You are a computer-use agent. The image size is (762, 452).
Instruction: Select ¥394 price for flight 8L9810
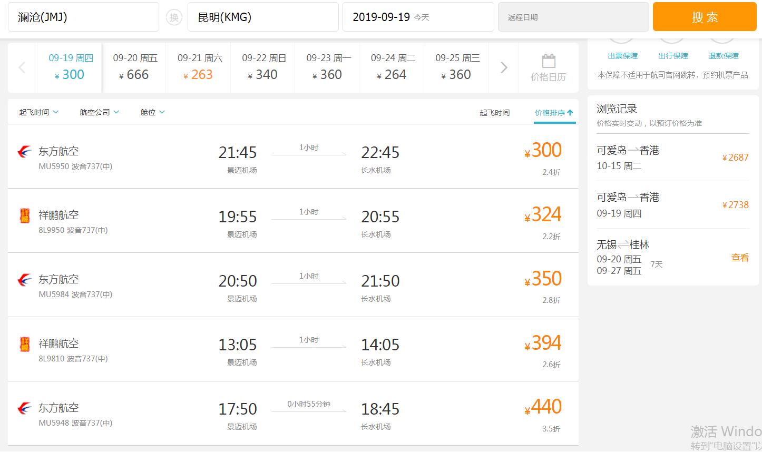543,343
